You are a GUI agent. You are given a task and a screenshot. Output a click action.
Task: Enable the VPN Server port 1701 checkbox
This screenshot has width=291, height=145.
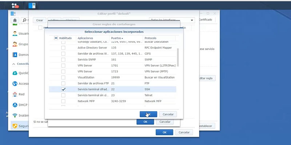click(x=63, y=66)
